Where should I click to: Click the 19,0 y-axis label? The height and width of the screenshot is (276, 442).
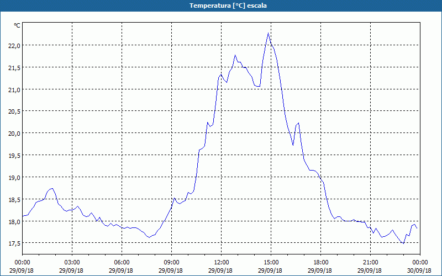click(x=14, y=178)
